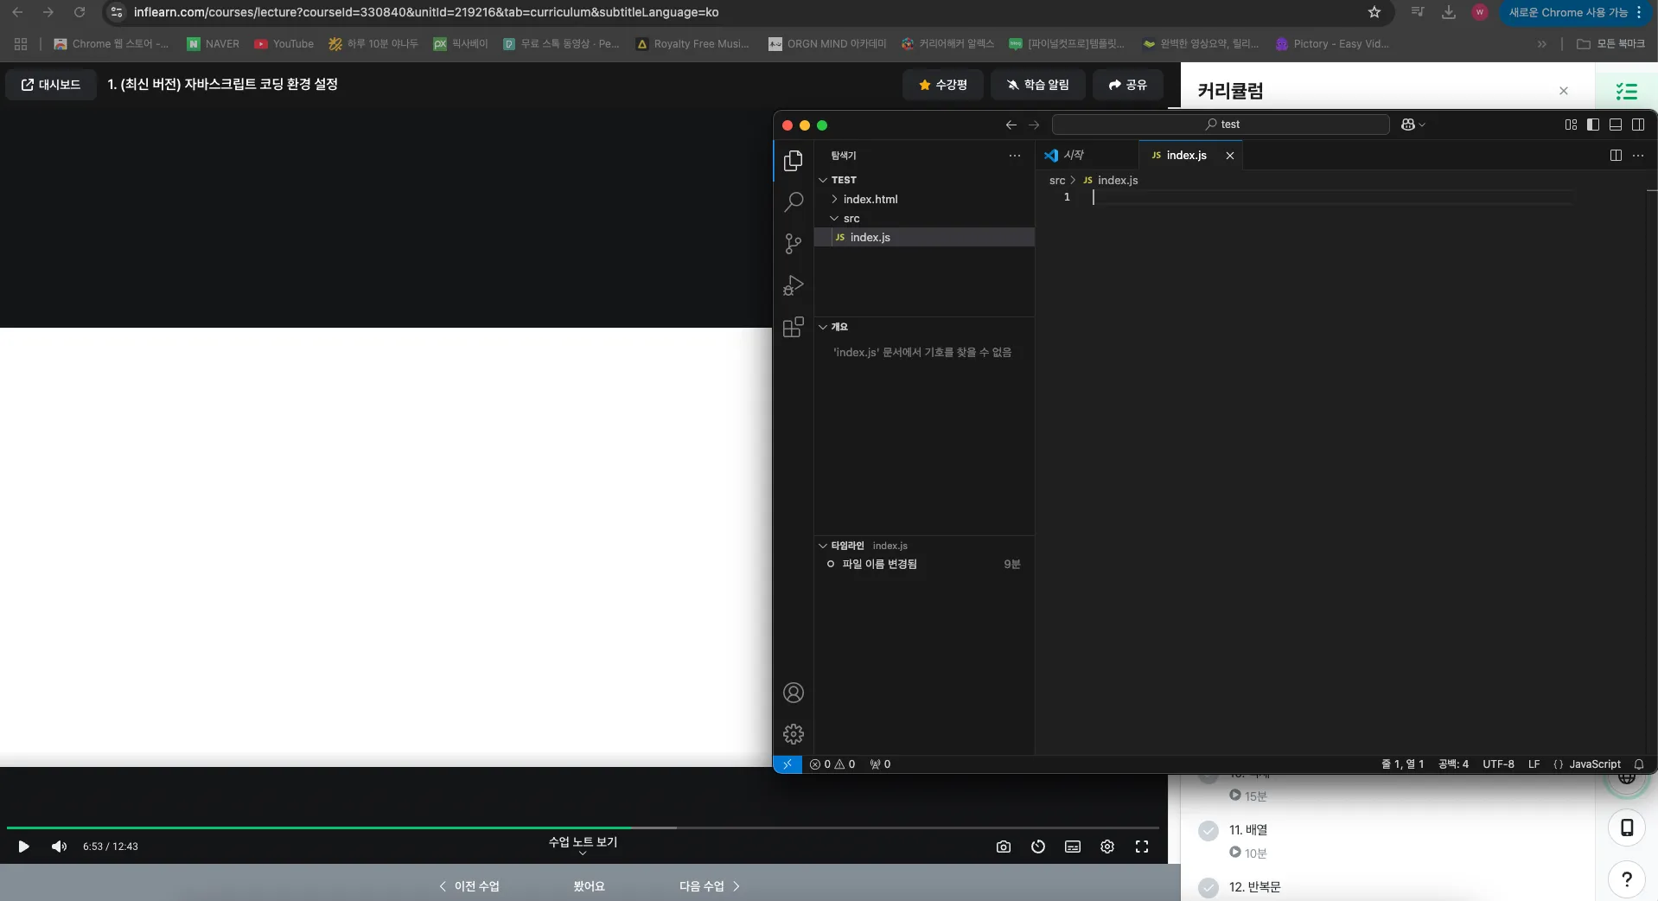Screen dimensions: 1658x901
Task: Open the Extensions view in VS Code
Action: point(793,327)
